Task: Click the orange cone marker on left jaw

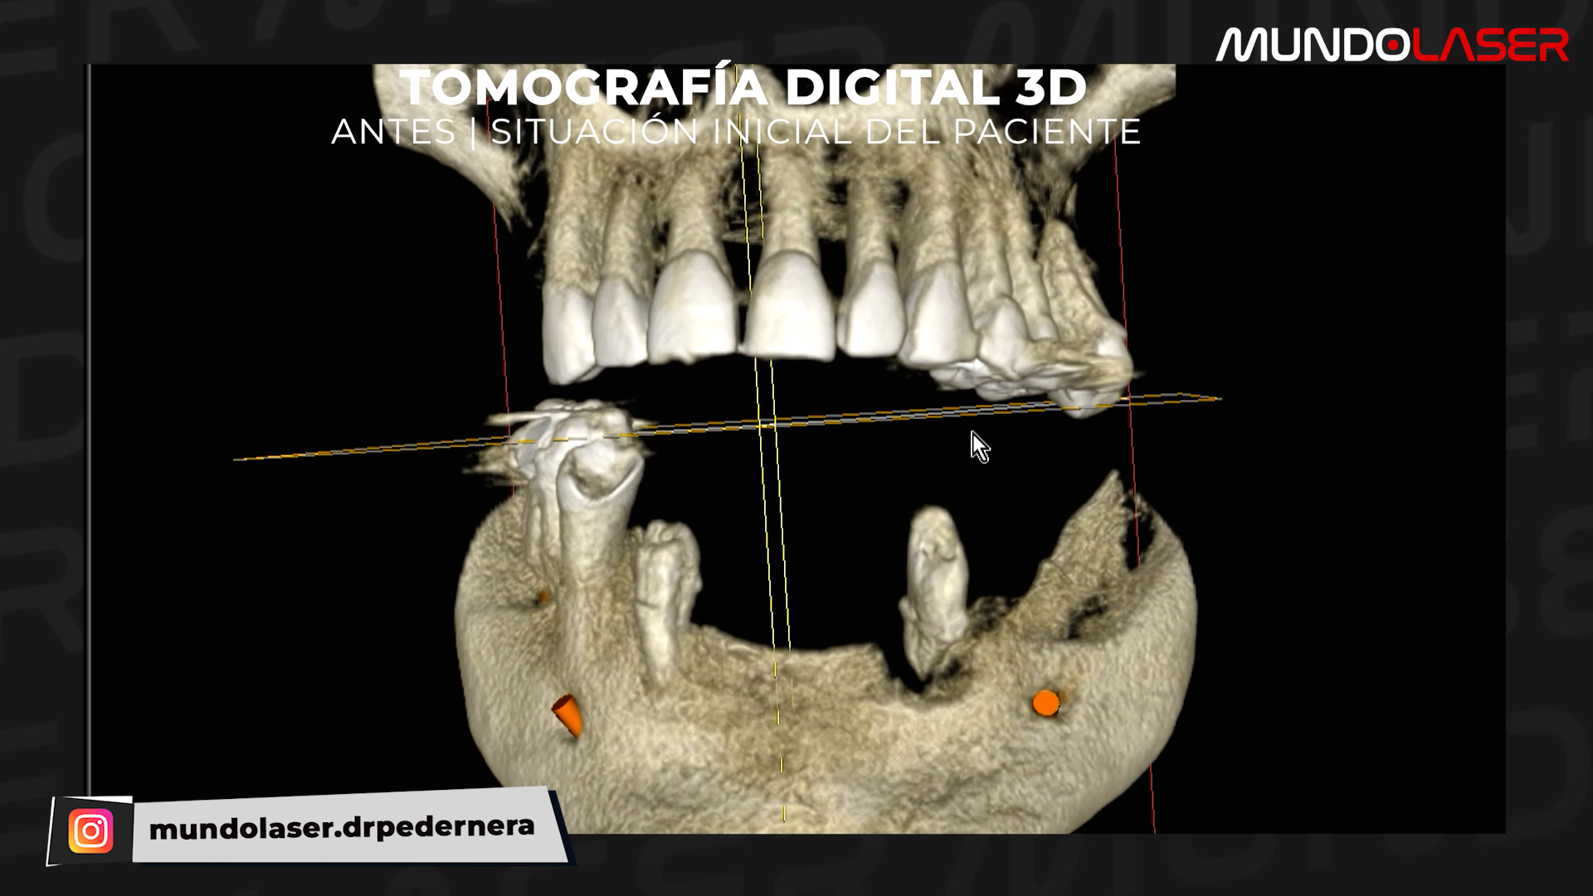Action: [568, 715]
